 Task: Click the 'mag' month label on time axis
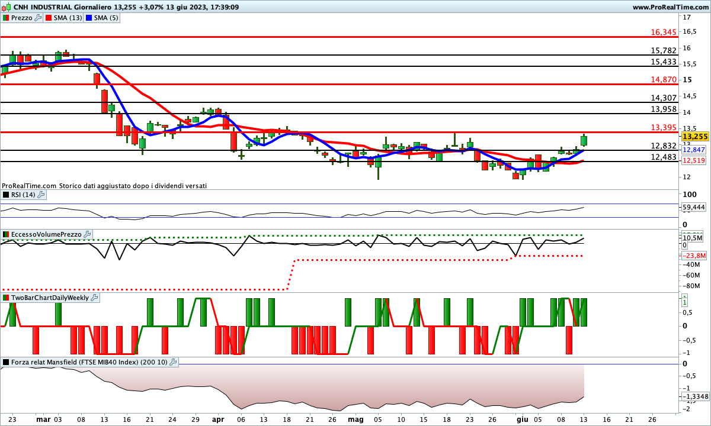(355, 419)
